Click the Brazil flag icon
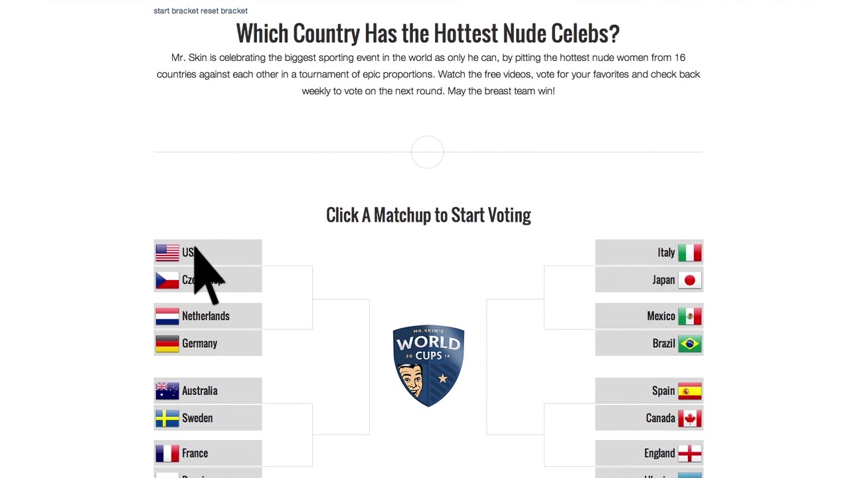The image size is (850, 478). (690, 343)
